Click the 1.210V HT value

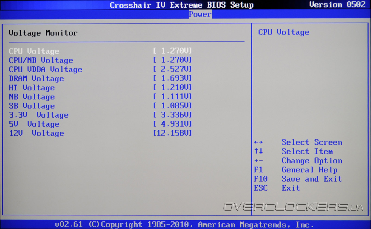click(x=172, y=87)
